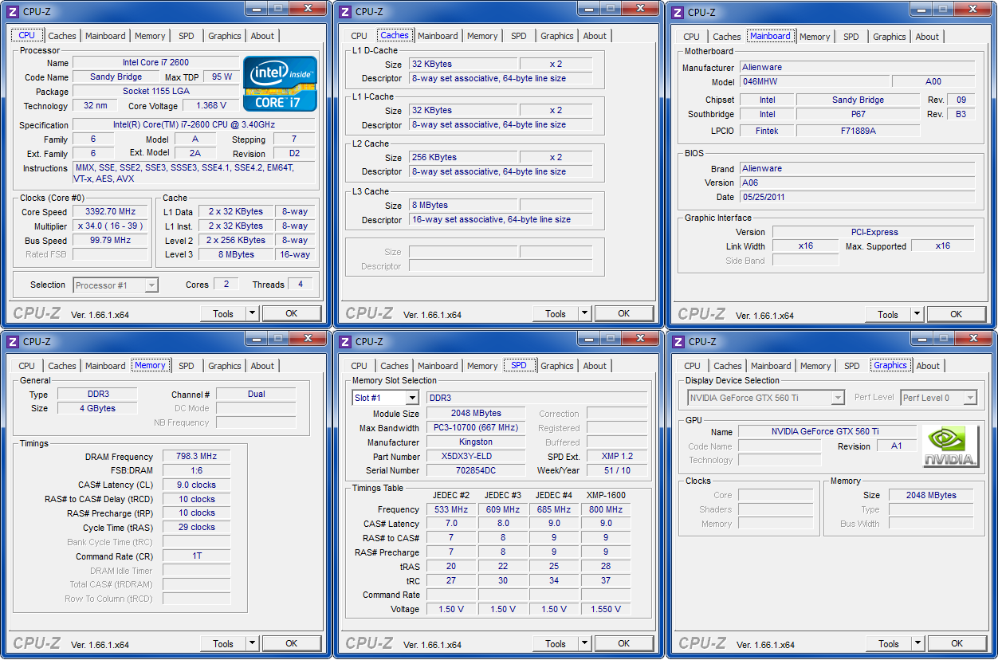Click the Part Number X5DX3Y-ELD

(x=476, y=457)
